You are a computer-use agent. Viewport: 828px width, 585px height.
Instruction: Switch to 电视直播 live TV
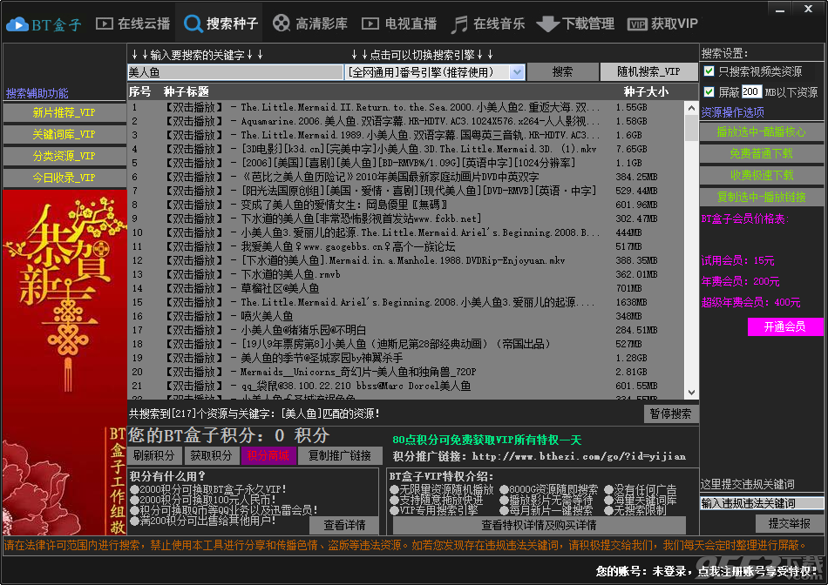click(x=399, y=24)
